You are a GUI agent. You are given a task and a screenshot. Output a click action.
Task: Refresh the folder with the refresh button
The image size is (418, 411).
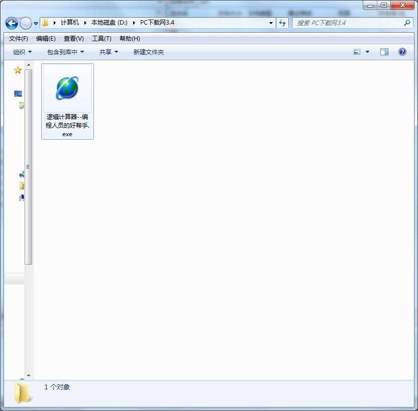pos(282,23)
